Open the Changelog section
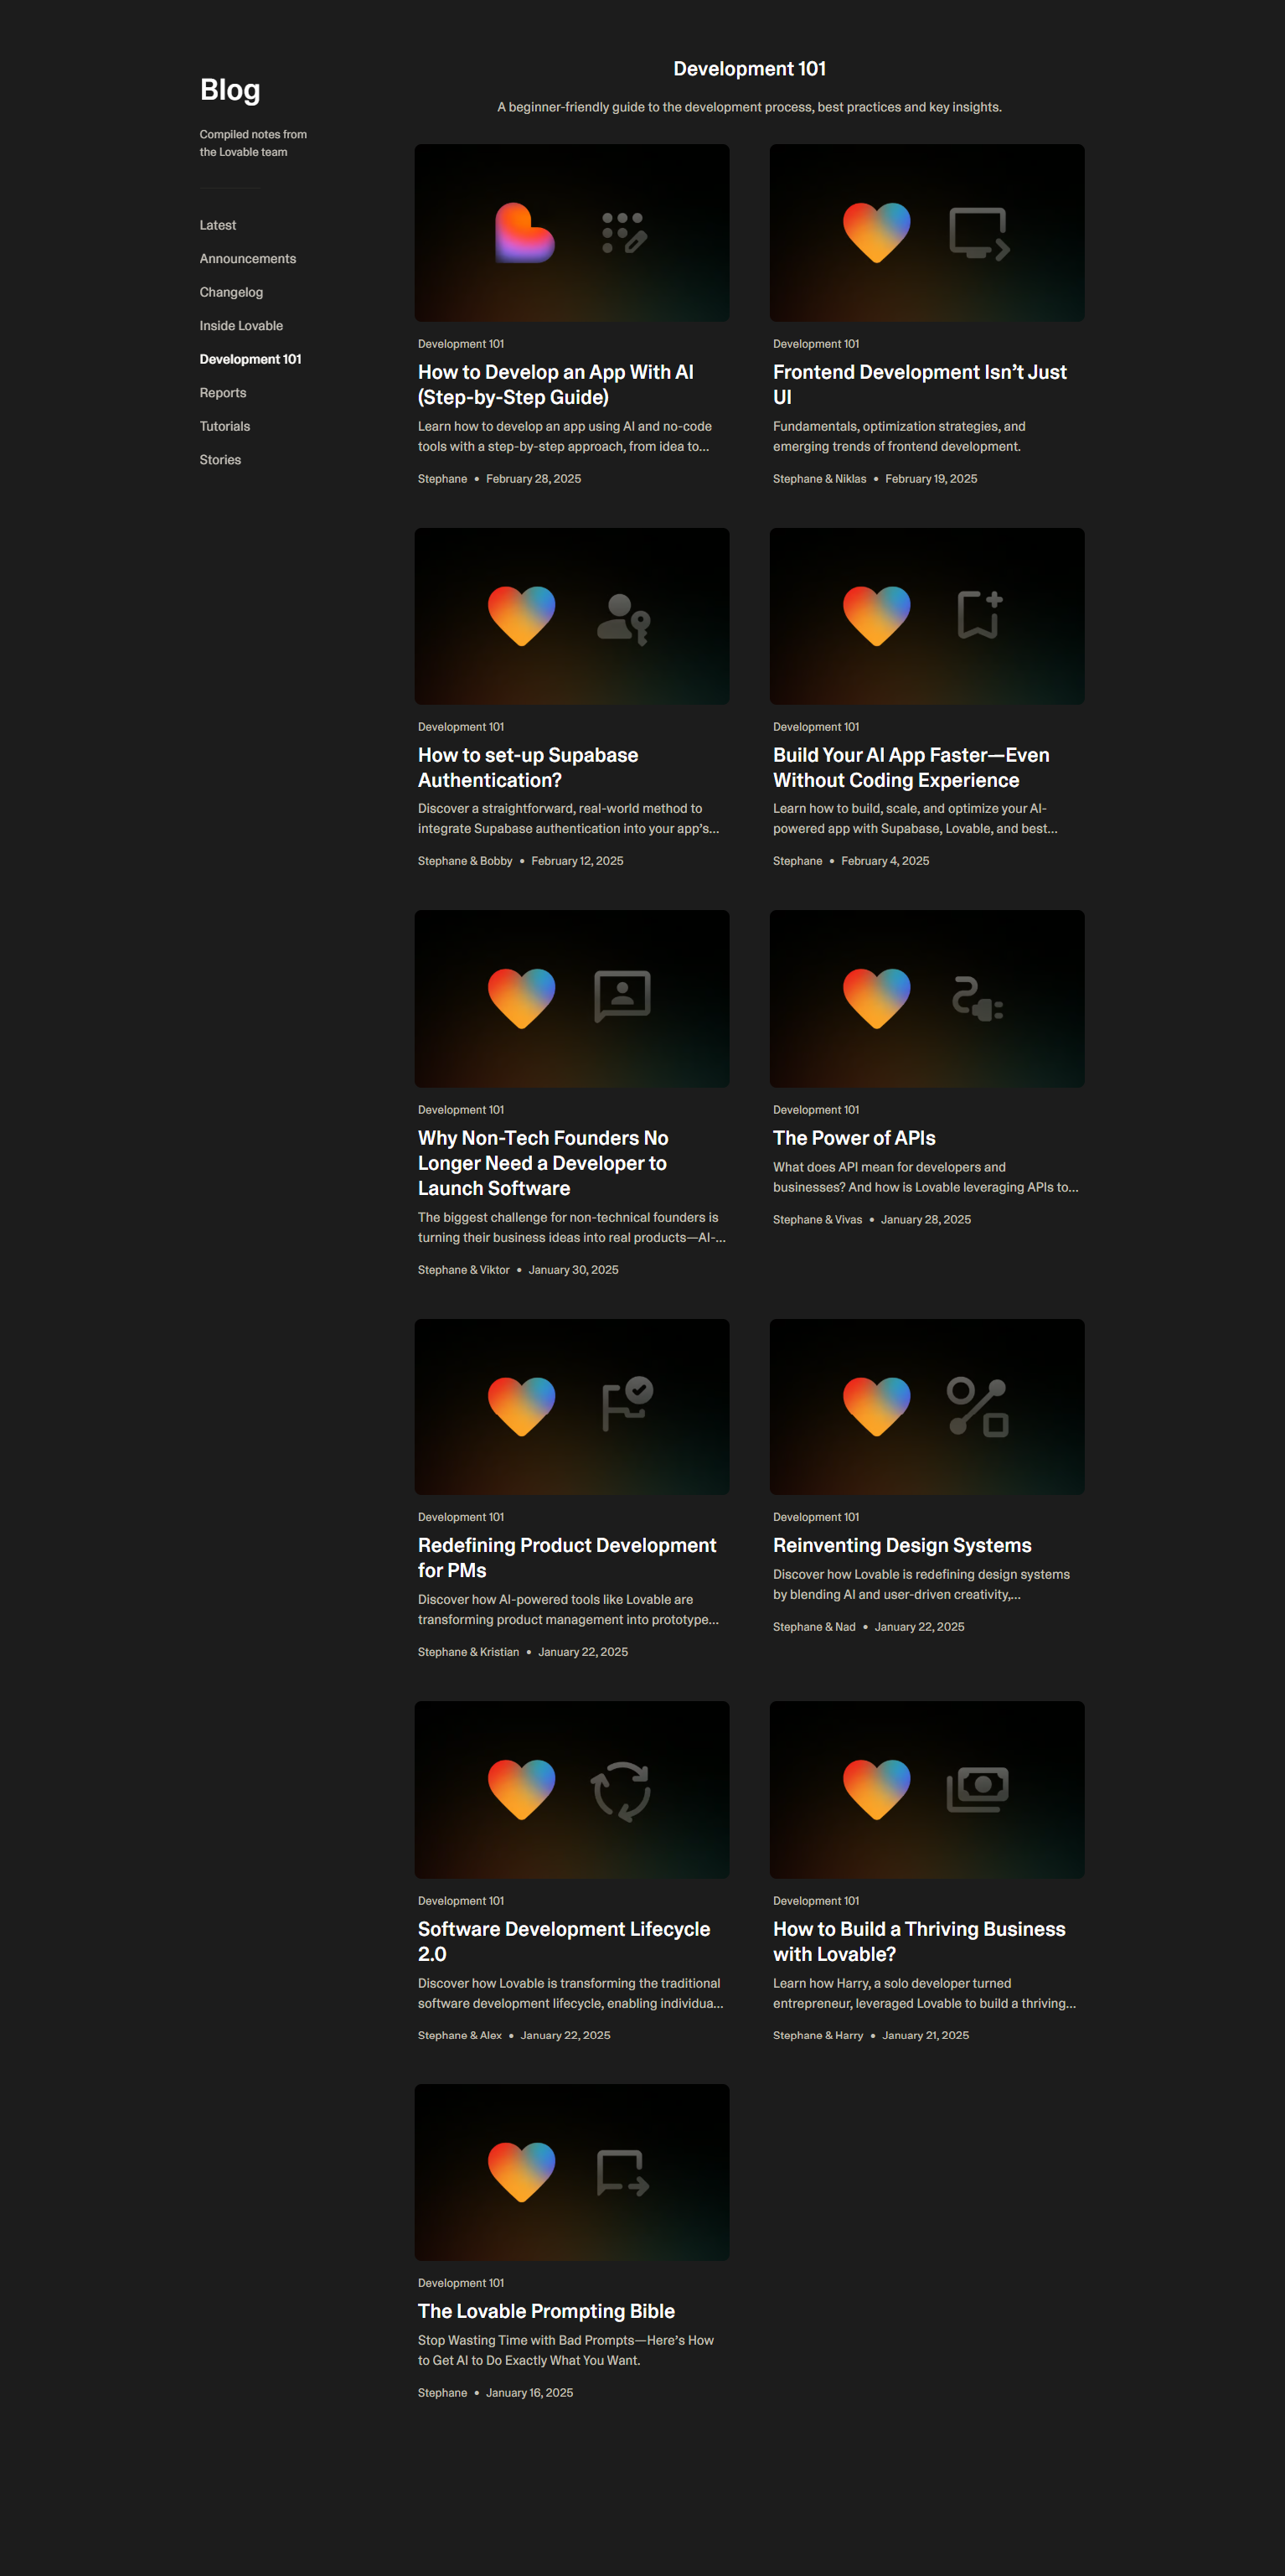 231,292
